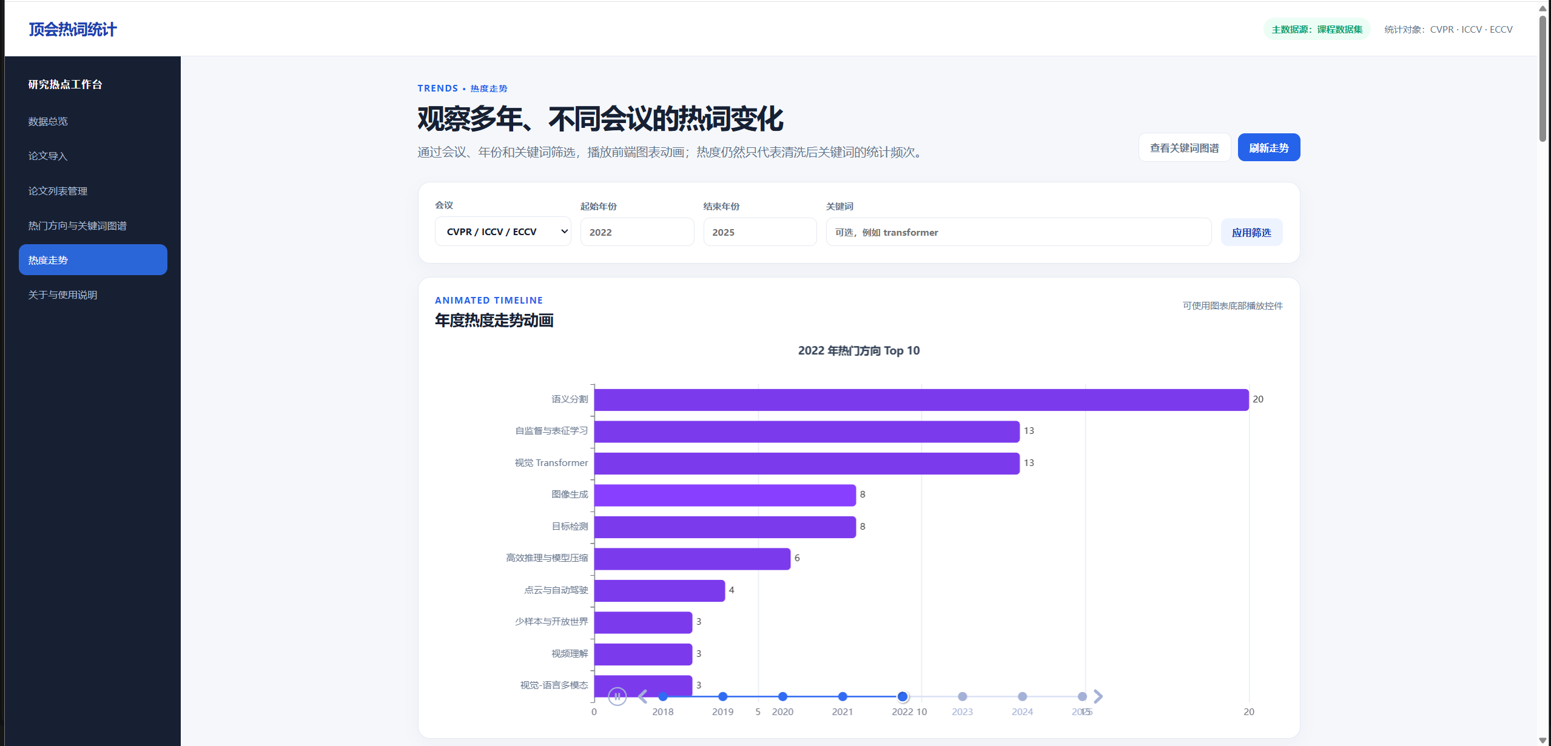1551x746 pixels.
Task: Select the 2022 timeline point
Action: pos(903,697)
